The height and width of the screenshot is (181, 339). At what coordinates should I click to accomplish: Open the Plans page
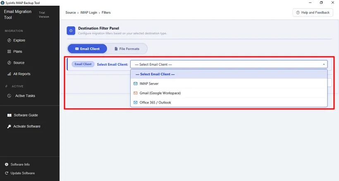tap(17, 51)
